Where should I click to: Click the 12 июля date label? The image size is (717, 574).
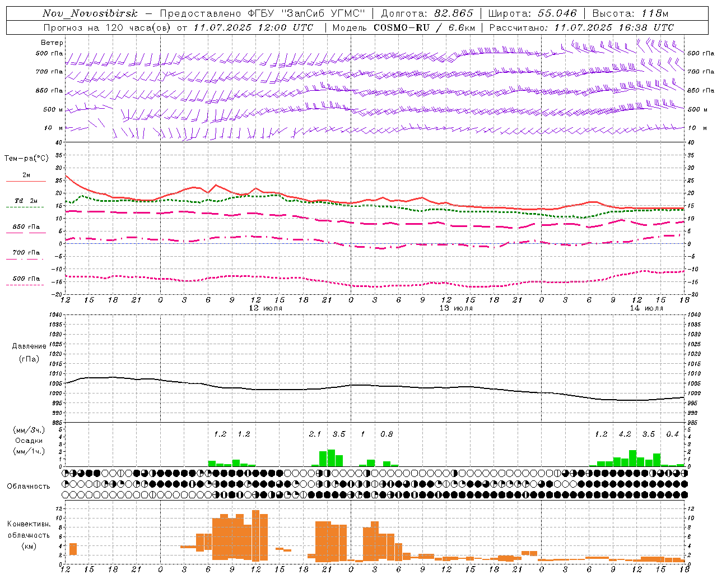click(266, 308)
